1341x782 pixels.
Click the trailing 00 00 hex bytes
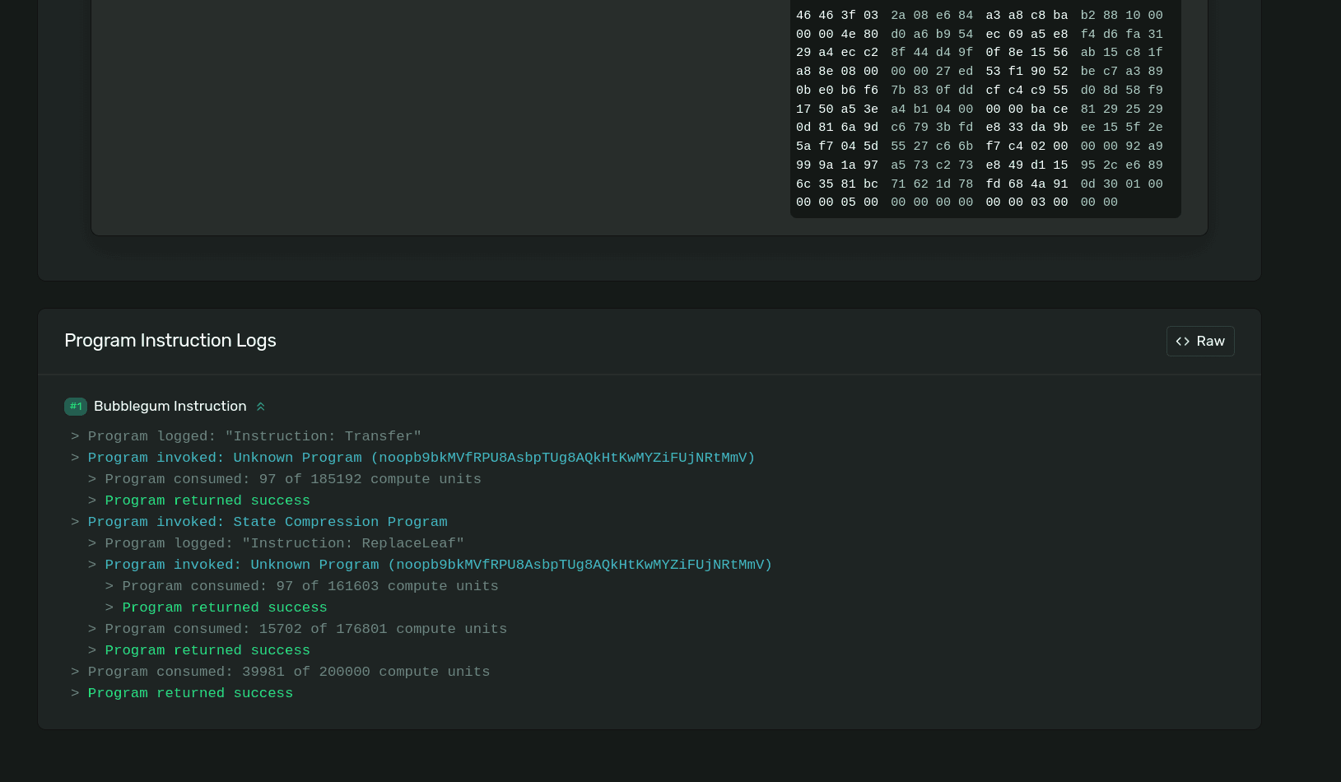pyautogui.click(x=1099, y=202)
